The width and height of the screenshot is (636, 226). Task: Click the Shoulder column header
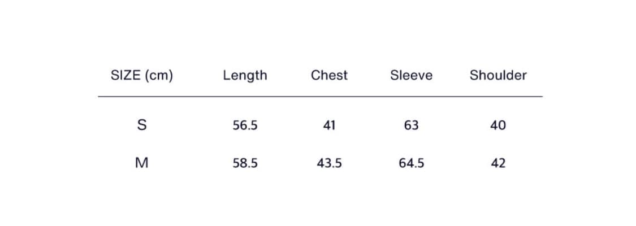click(x=497, y=75)
